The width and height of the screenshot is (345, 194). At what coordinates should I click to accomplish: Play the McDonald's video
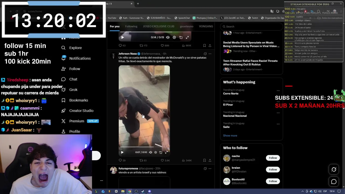122,152
